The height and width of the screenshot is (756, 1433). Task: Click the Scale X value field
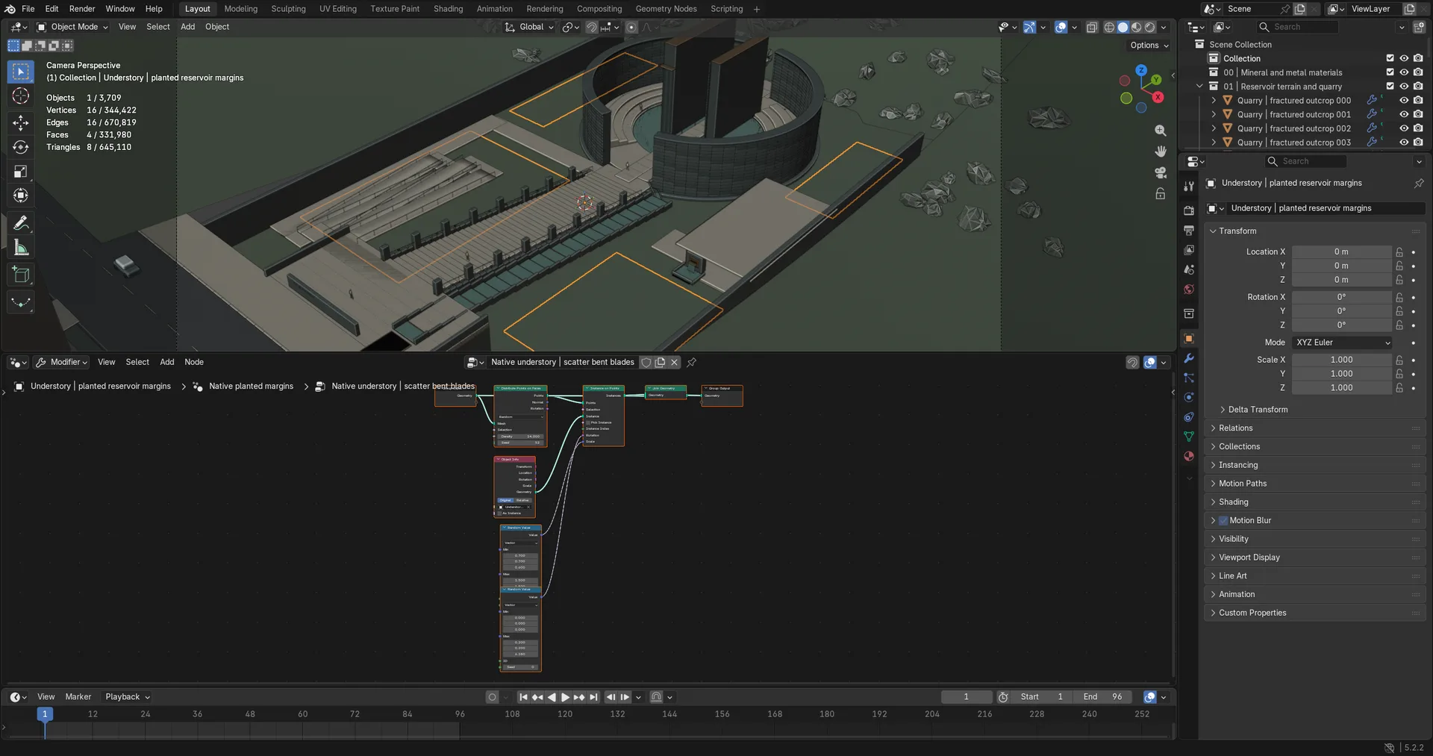[1341, 360]
